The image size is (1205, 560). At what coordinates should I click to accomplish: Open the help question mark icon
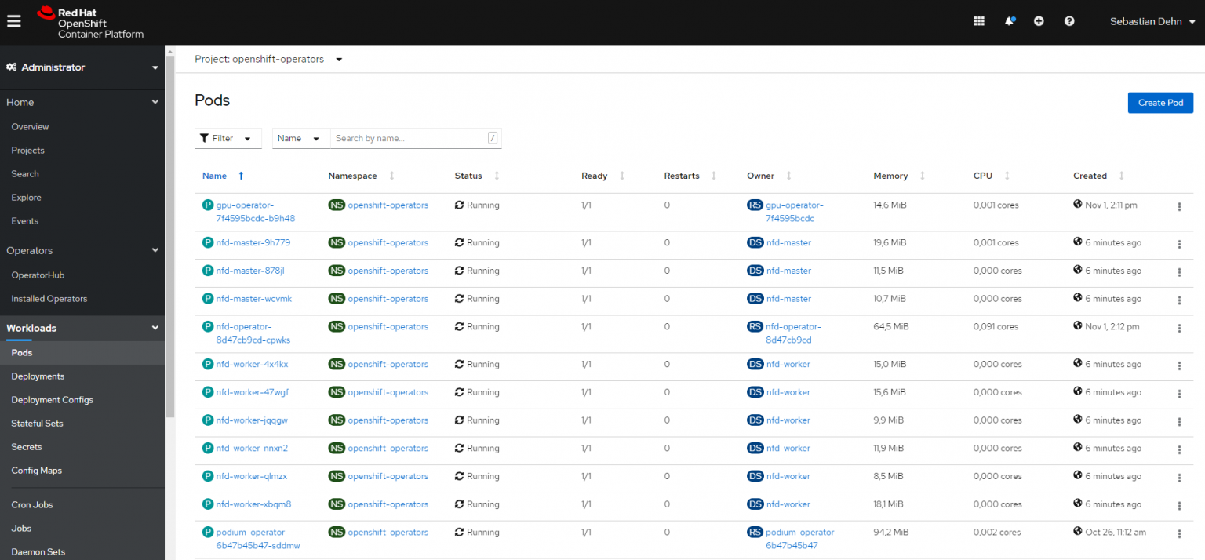1068,20
